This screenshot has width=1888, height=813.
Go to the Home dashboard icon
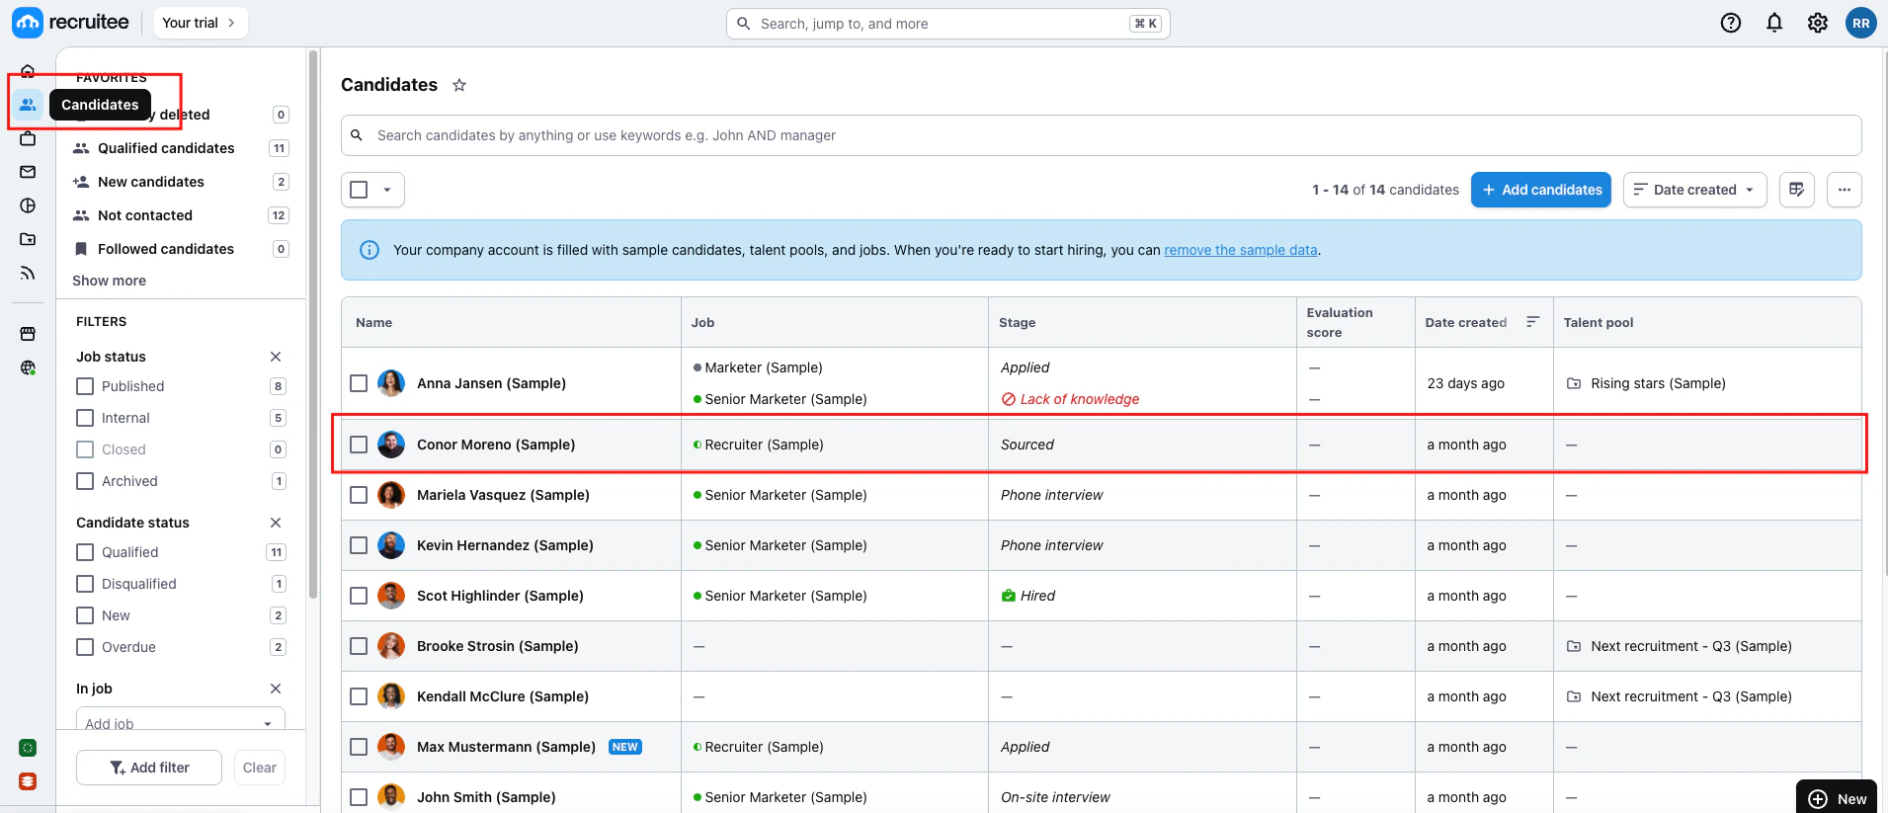pos(28,70)
